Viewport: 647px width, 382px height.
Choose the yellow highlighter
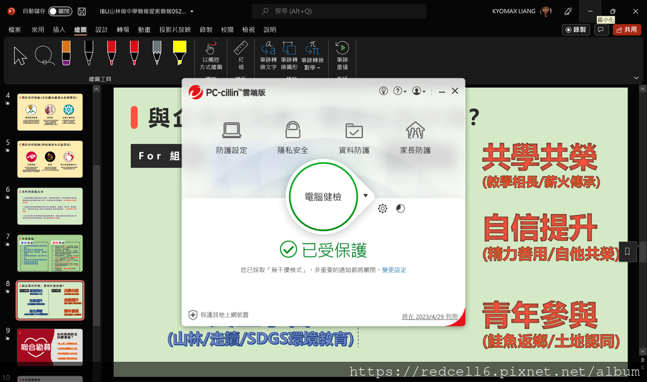[x=179, y=53]
